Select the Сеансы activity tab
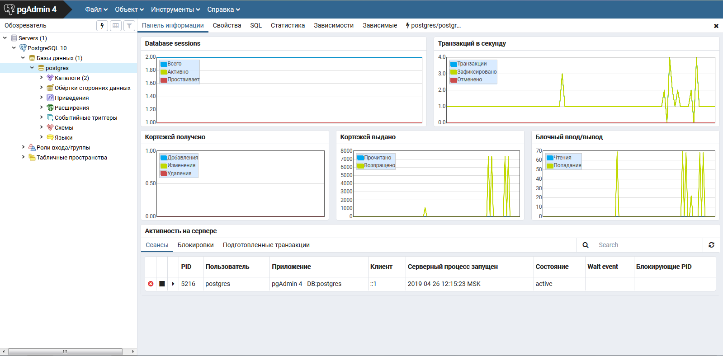Image resolution: width=723 pixels, height=356 pixels. click(157, 245)
